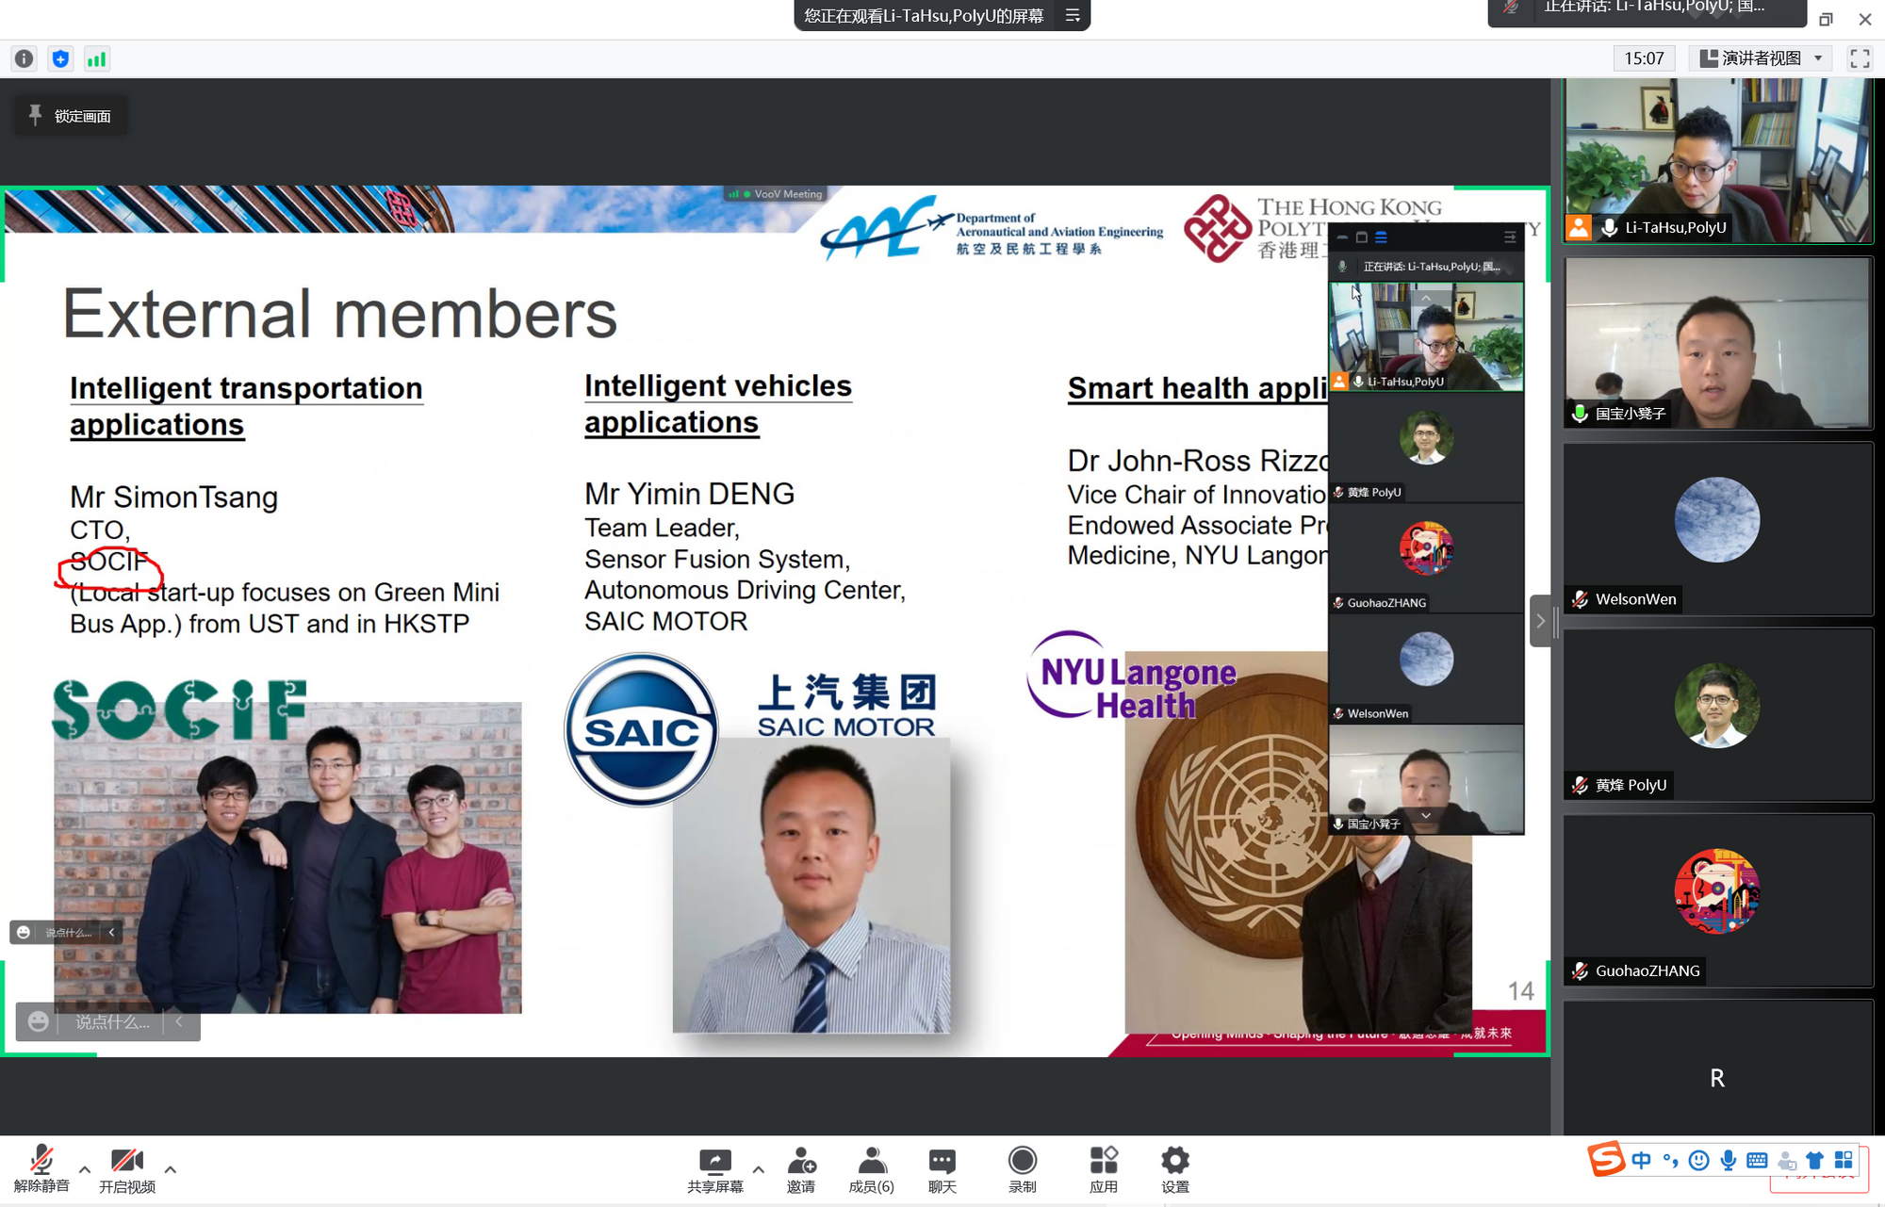Check the green network signal icon
The image size is (1885, 1207).
[96, 58]
